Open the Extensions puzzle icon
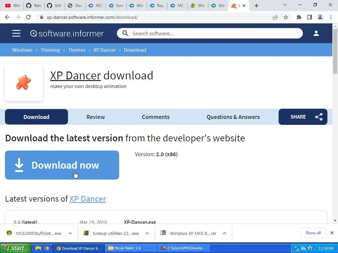The image size is (338, 253). tap(299, 17)
